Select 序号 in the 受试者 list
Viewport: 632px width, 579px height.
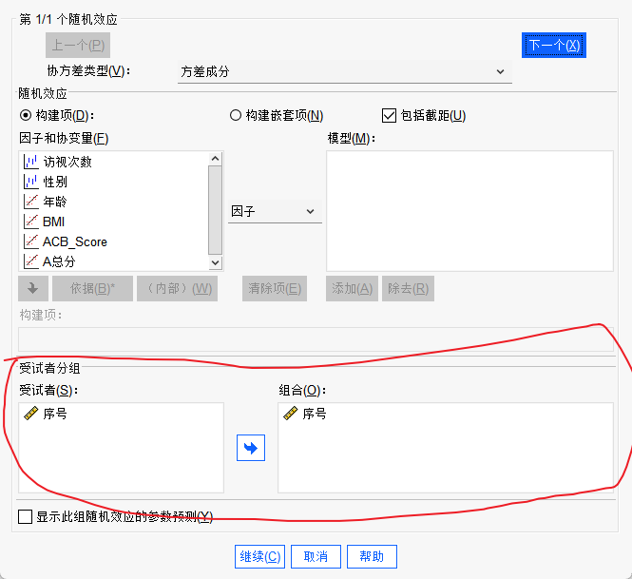click(54, 415)
